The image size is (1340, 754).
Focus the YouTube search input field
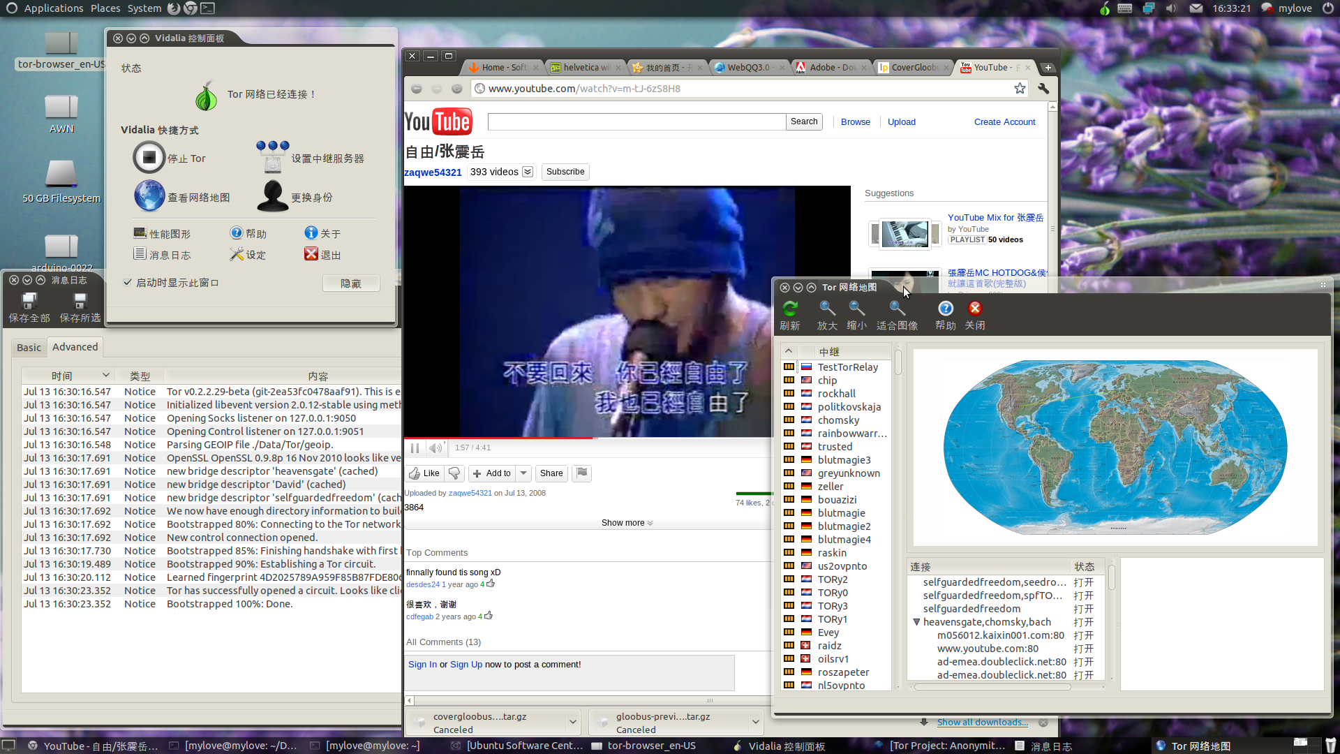tap(636, 121)
